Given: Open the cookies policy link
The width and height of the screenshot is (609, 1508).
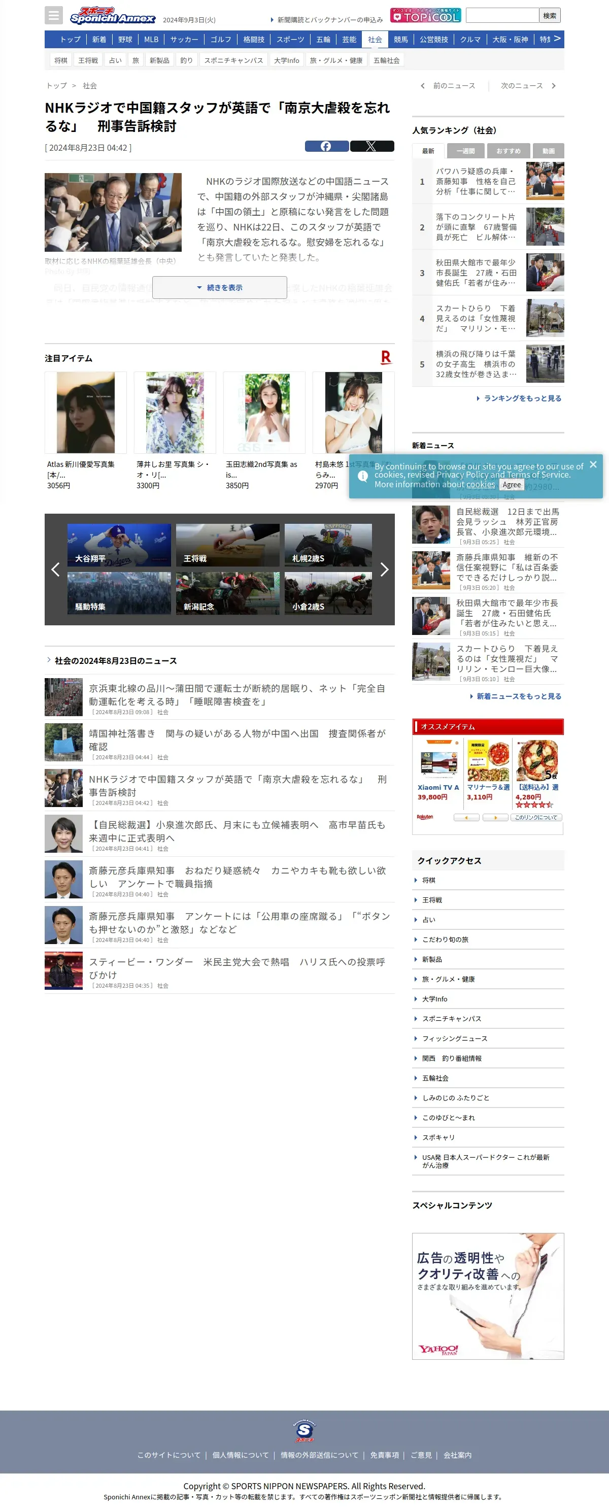Looking at the screenshot, I should coord(481,484).
